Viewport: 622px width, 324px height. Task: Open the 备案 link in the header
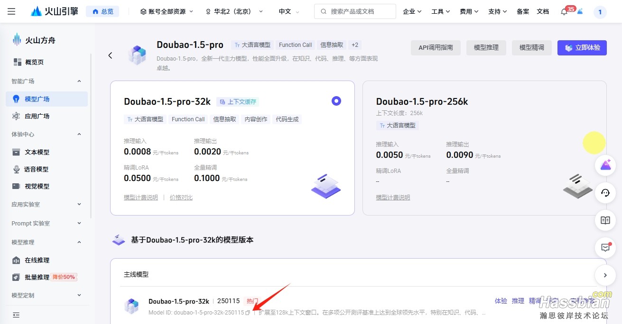[523, 11]
